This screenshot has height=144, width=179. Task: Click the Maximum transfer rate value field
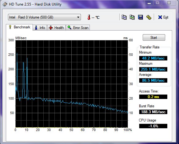(x=153, y=69)
